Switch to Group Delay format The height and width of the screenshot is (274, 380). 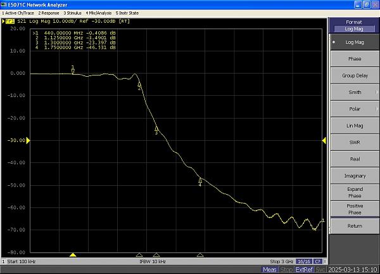355,75
